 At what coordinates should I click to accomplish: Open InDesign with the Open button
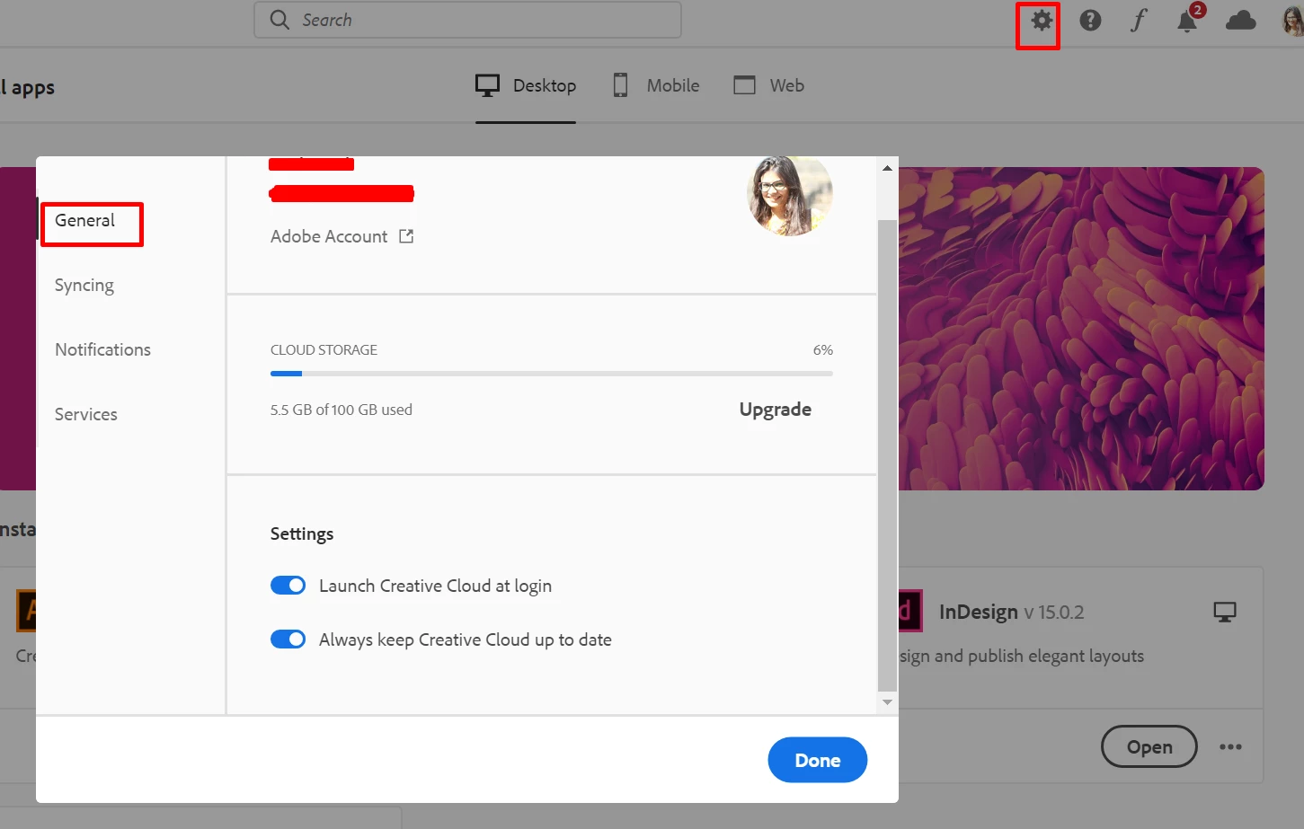click(x=1149, y=746)
